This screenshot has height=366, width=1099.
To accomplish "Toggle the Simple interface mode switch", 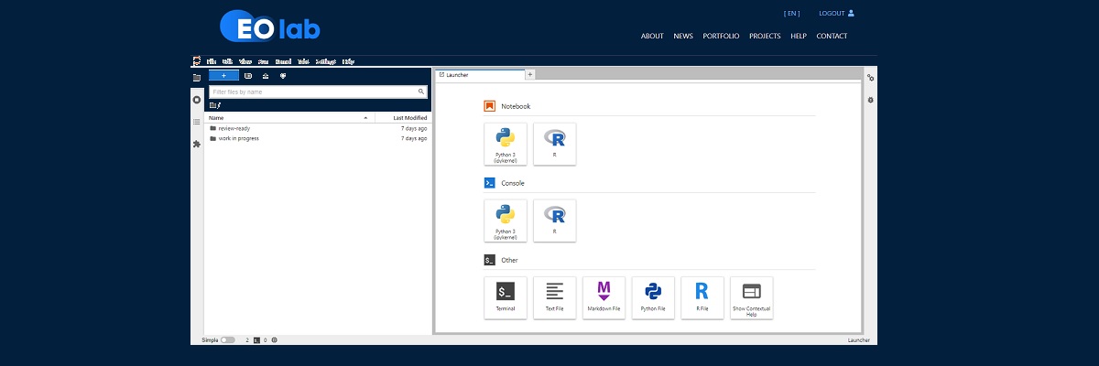I will coord(227,339).
